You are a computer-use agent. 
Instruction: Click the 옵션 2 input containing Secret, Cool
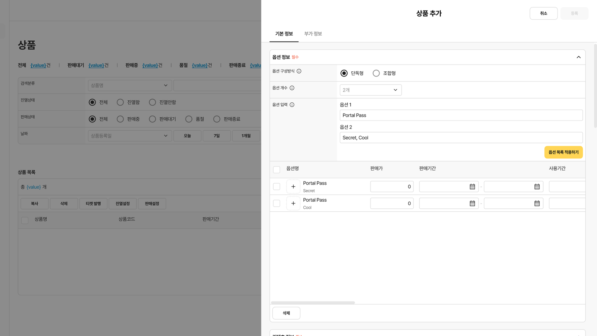pyautogui.click(x=461, y=138)
